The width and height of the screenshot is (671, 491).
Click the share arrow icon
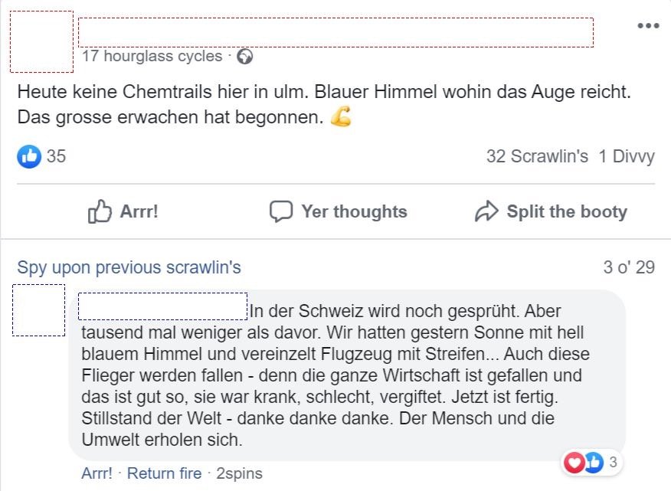pyautogui.click(x=486, y=211)
